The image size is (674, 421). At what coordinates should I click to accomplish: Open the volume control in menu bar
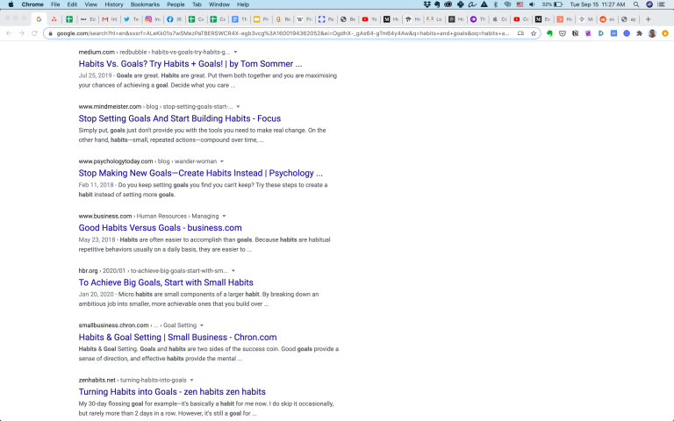[532, 4]
